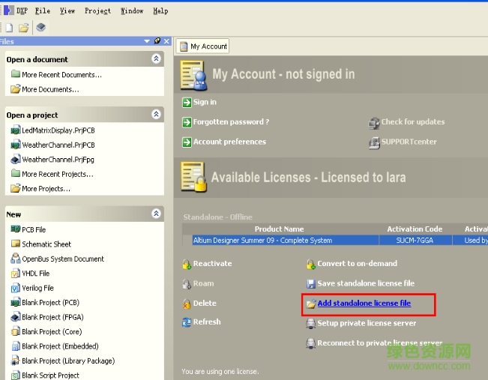Collapse the New section

point(156,214)
